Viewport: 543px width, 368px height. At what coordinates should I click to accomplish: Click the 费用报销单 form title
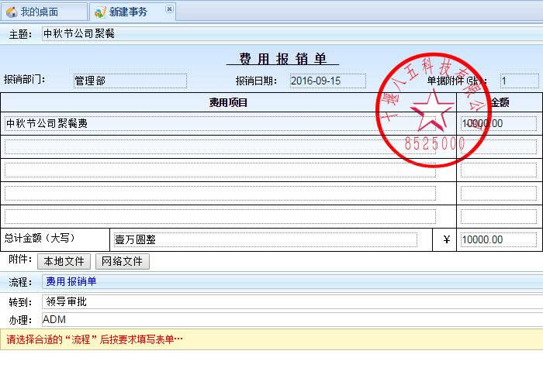tap(282, 59)
